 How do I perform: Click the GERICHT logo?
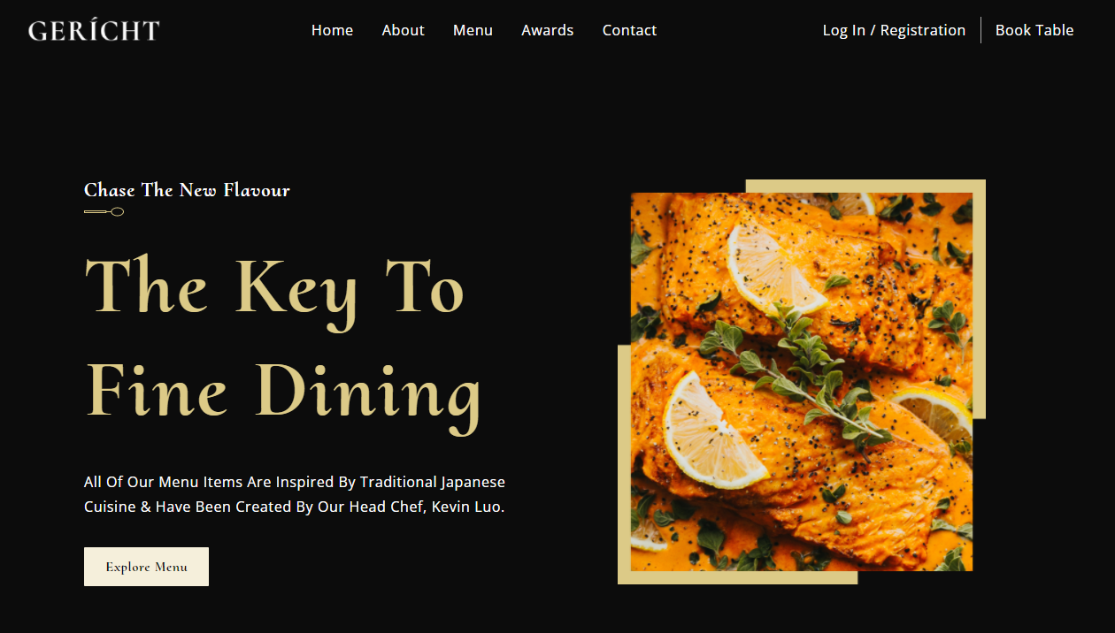pyautogui.click(x=94, y=31)
